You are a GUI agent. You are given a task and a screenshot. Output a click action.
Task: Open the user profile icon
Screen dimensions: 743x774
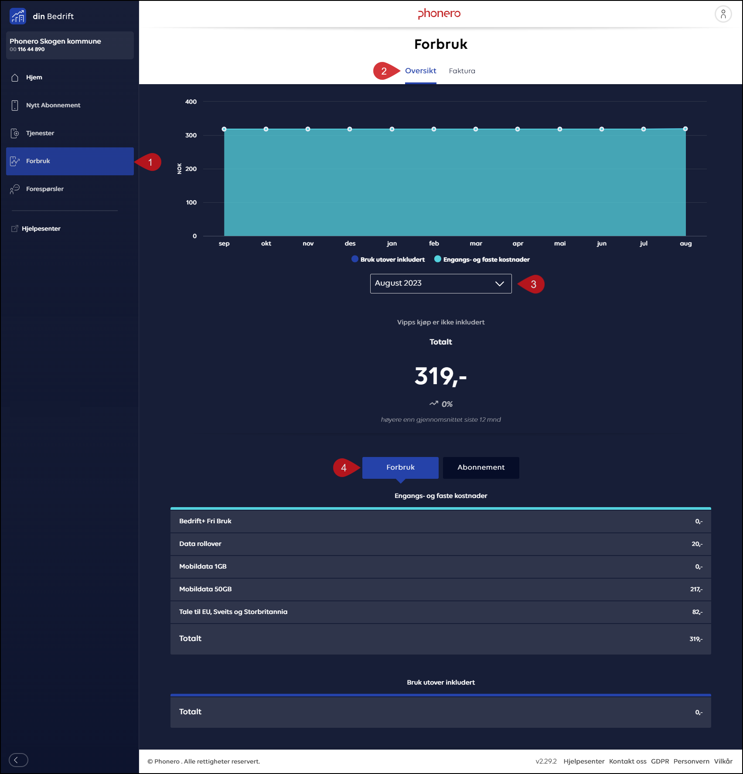point(723,14)
